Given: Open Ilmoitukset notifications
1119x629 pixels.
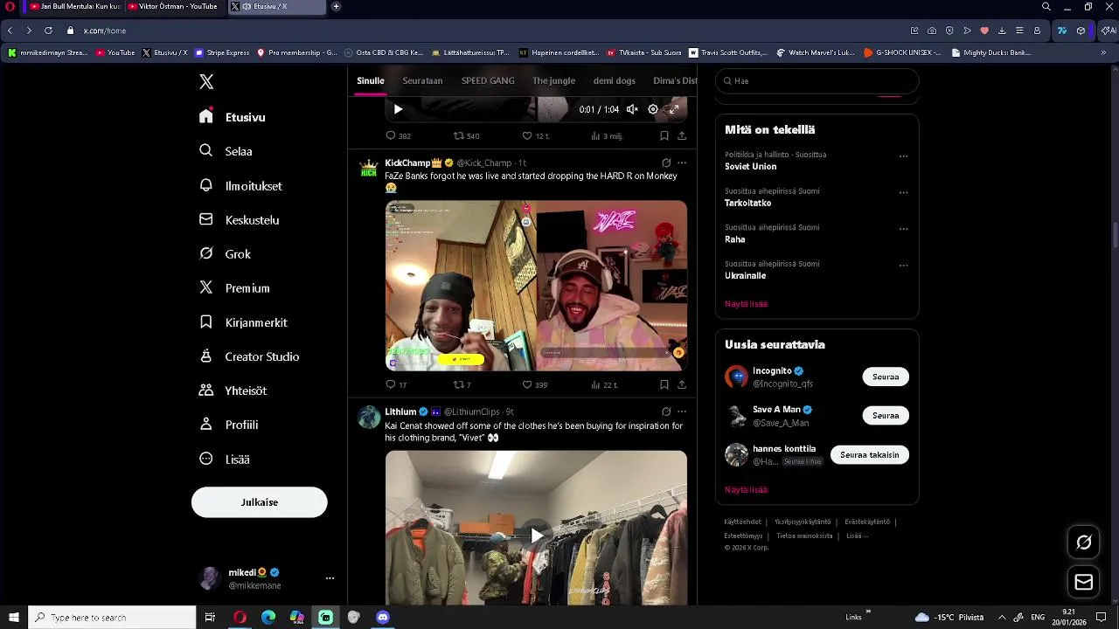Looking at the screenshot, I should (x=240, y=185).
